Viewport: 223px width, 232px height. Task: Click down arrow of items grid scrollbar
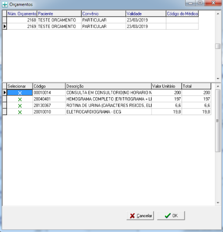coord(218,203)
